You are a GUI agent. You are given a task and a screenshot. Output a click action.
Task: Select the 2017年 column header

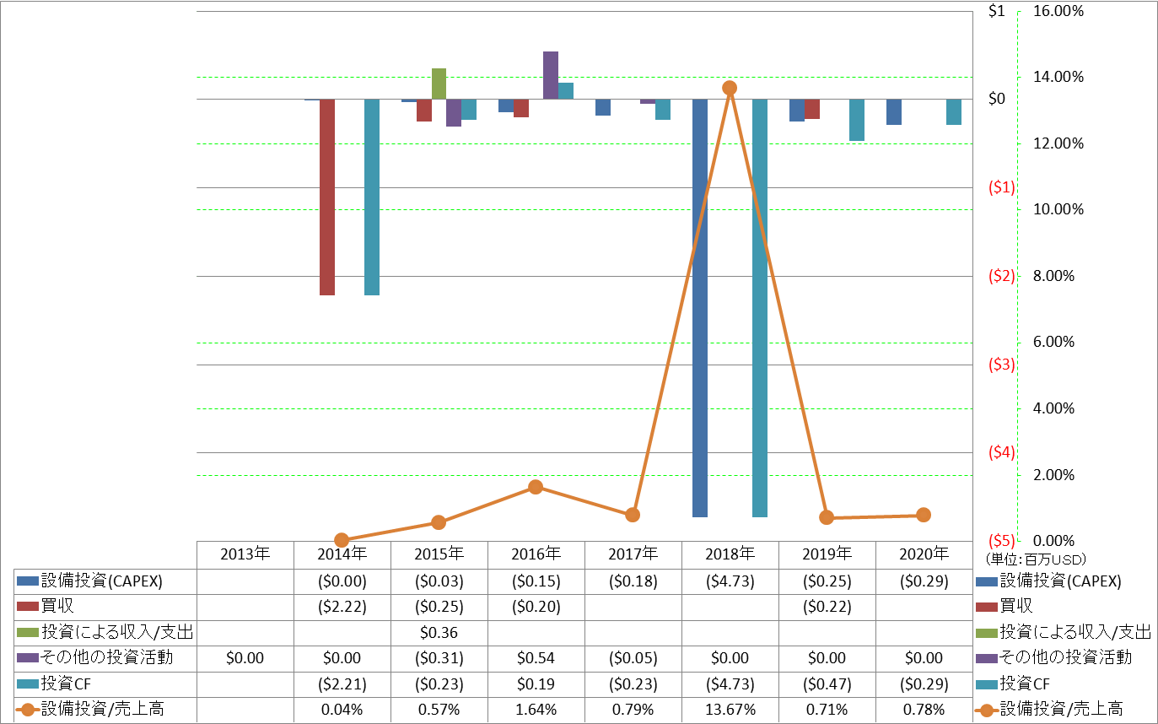tap(633, 554)
